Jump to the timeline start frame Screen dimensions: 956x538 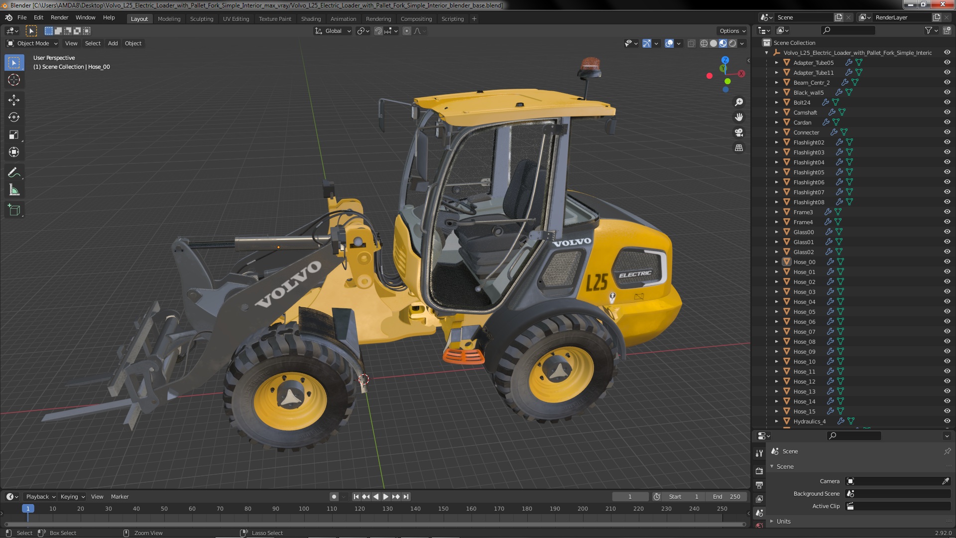[356, 497]
